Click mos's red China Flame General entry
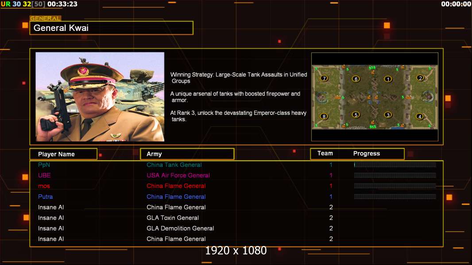The width and height of the screenshot is (472, 265). (176, 186)
